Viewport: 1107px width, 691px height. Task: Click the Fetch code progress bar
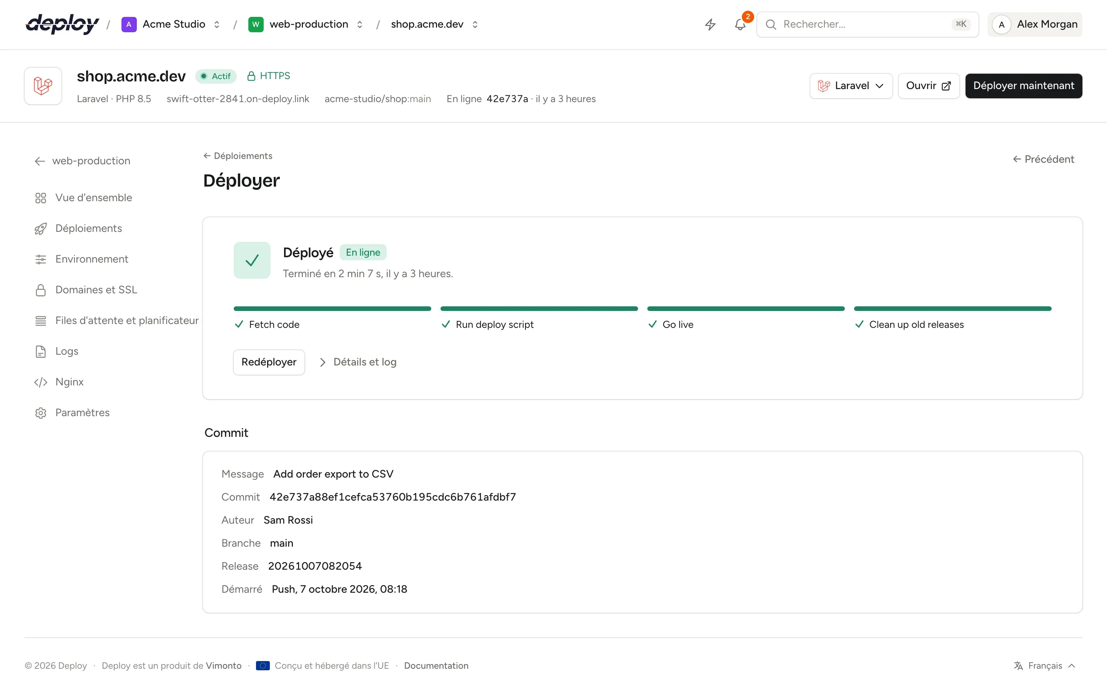332,309
